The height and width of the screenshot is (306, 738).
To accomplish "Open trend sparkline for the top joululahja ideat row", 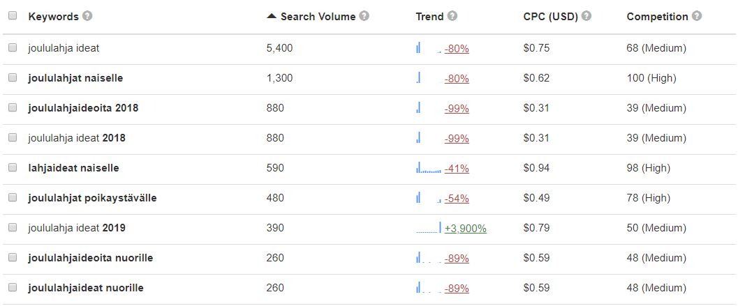I will coord(429,48).
